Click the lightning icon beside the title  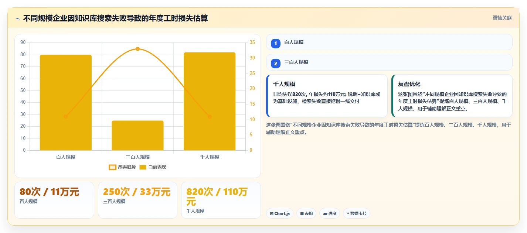tap(17, 18)
